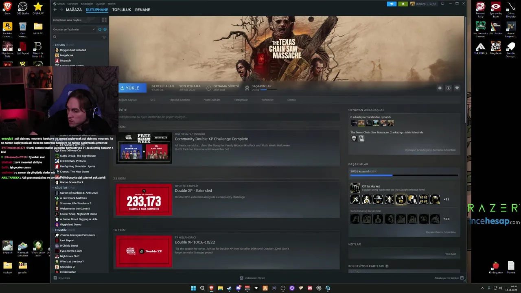Open Kütüphane Ana Sayfası
This screenshot has height=293, width=521.
pyautogui.click(x=67, y=20)
